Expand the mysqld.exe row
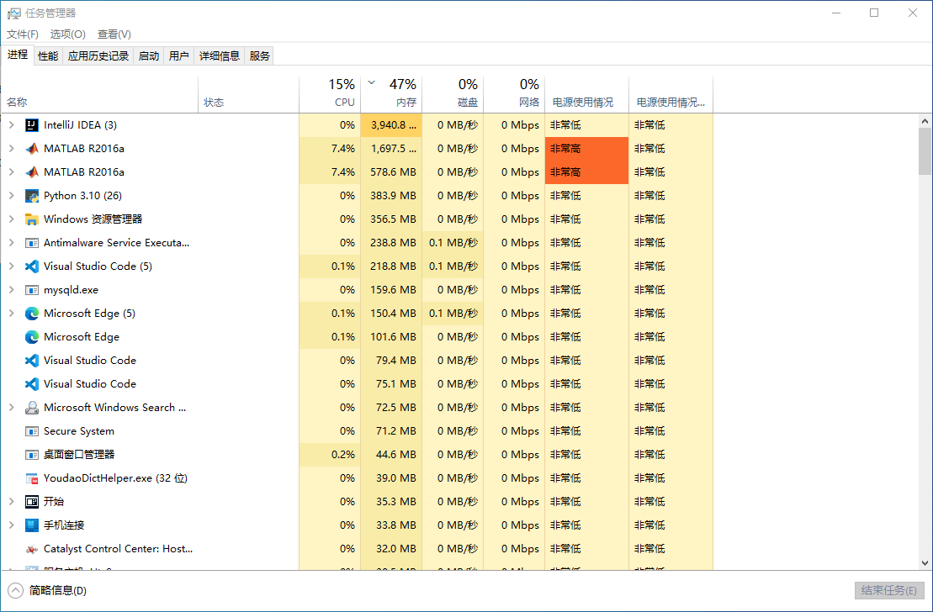This screenshot has height=612, width=933. (11, 290)
